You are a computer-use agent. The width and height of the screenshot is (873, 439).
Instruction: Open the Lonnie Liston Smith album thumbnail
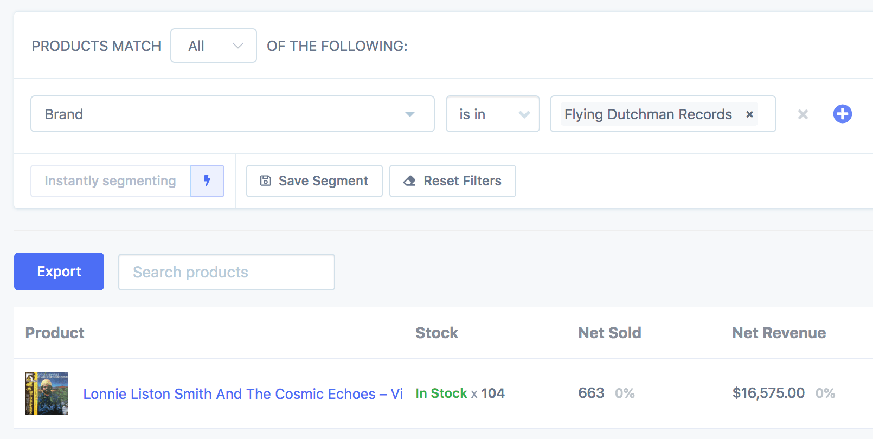47,393
